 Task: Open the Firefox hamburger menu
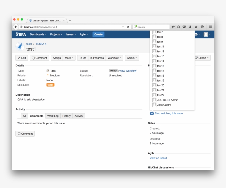click(x=210, y=27)
